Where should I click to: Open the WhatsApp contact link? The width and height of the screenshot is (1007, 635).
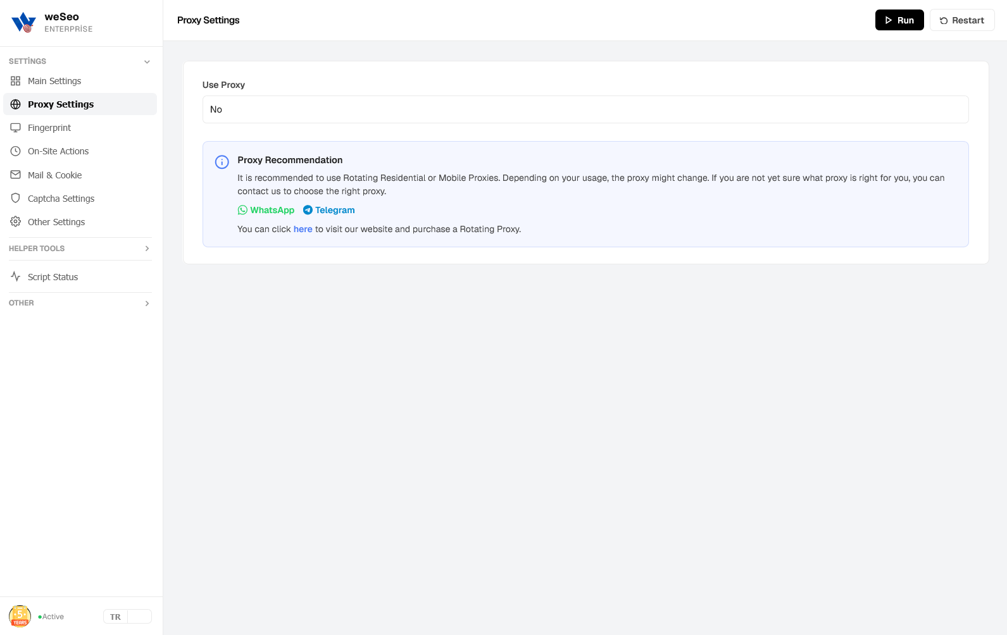pyautogui.click(x=266, y=210)
